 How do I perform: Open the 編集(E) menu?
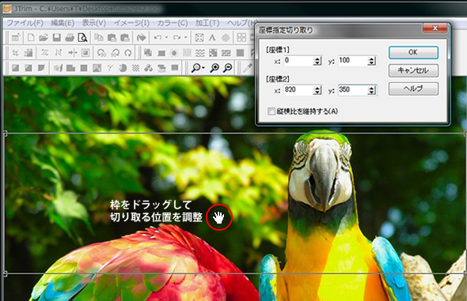pyautogui.click(x=63, y=23)
